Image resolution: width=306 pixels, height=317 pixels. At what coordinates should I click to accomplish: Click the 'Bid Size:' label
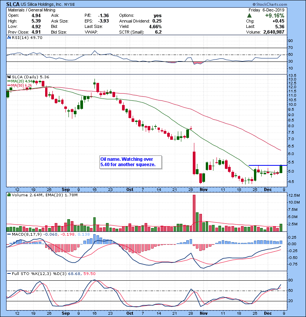pos(59,32)
